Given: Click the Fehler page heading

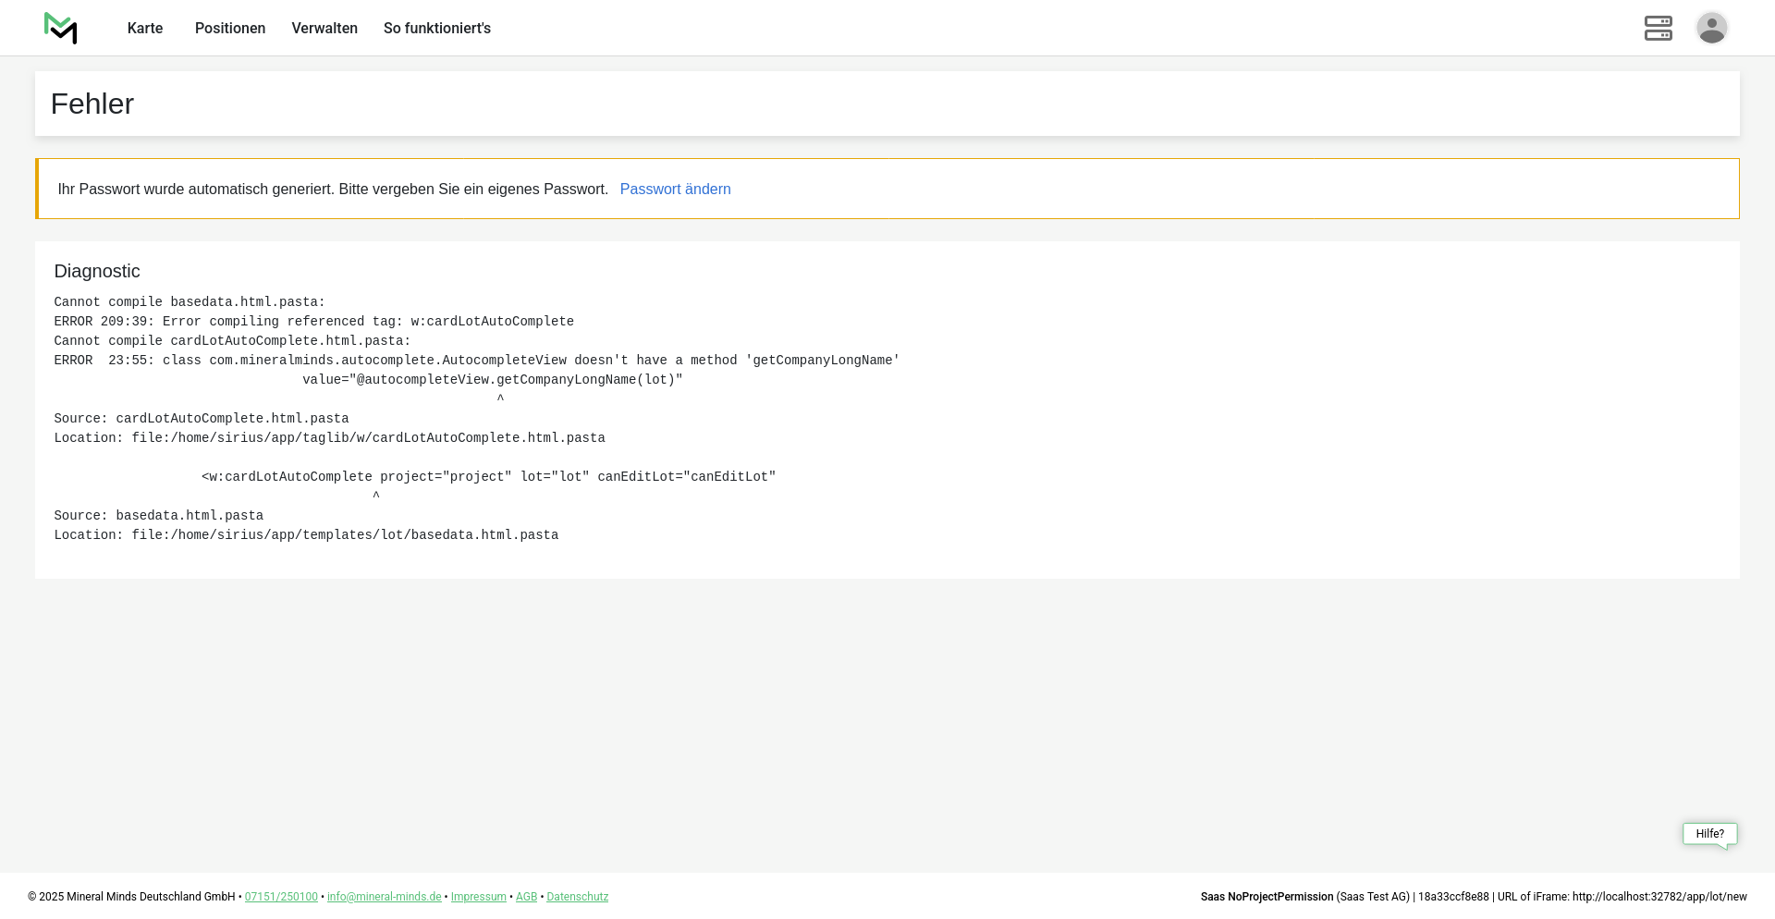Looking at the screenshot, I should point(92,104).
